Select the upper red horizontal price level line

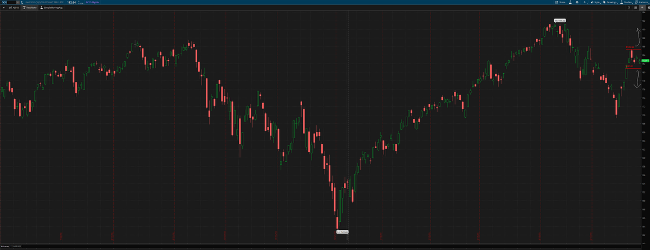coord(633,49)
